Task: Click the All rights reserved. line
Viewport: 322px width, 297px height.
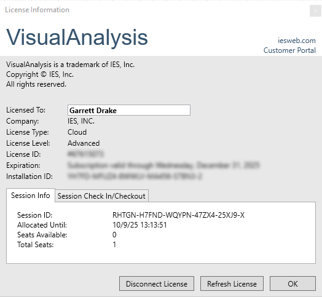Action: pyautogui.click(x=36, y=84)
